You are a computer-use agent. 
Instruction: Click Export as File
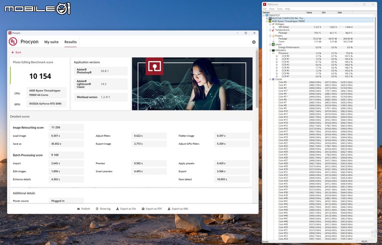[126, 209]
